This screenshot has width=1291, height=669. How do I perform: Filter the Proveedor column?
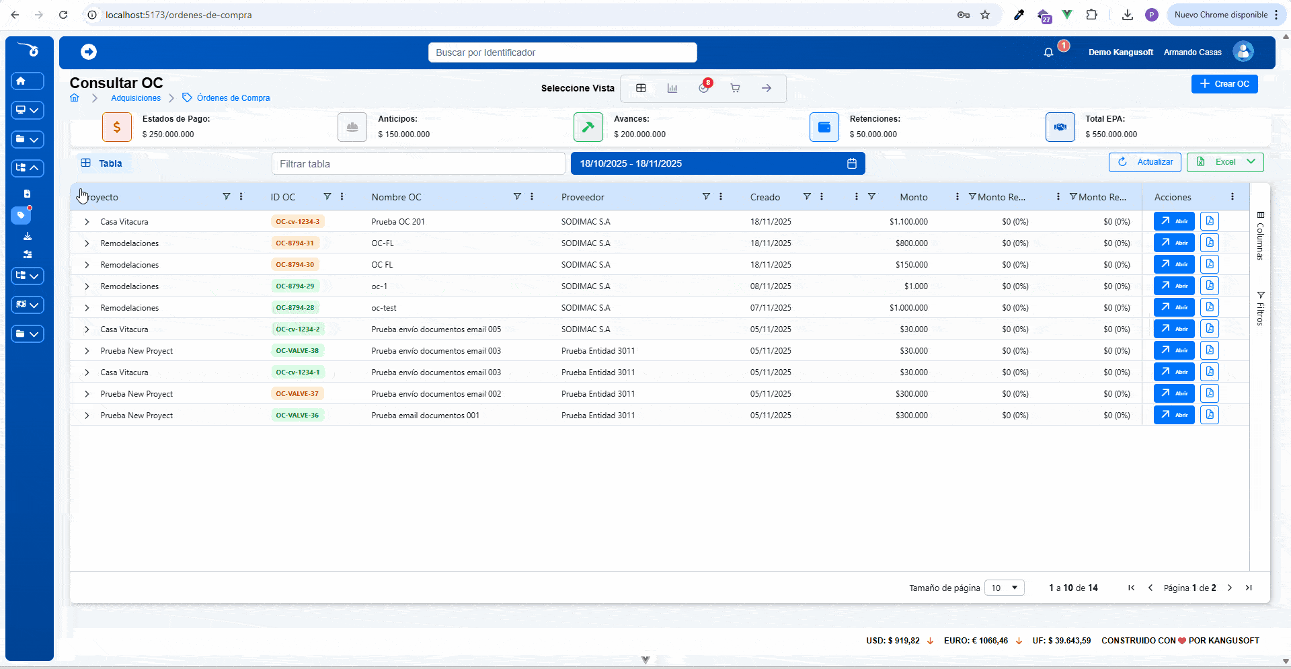[706, 196]
